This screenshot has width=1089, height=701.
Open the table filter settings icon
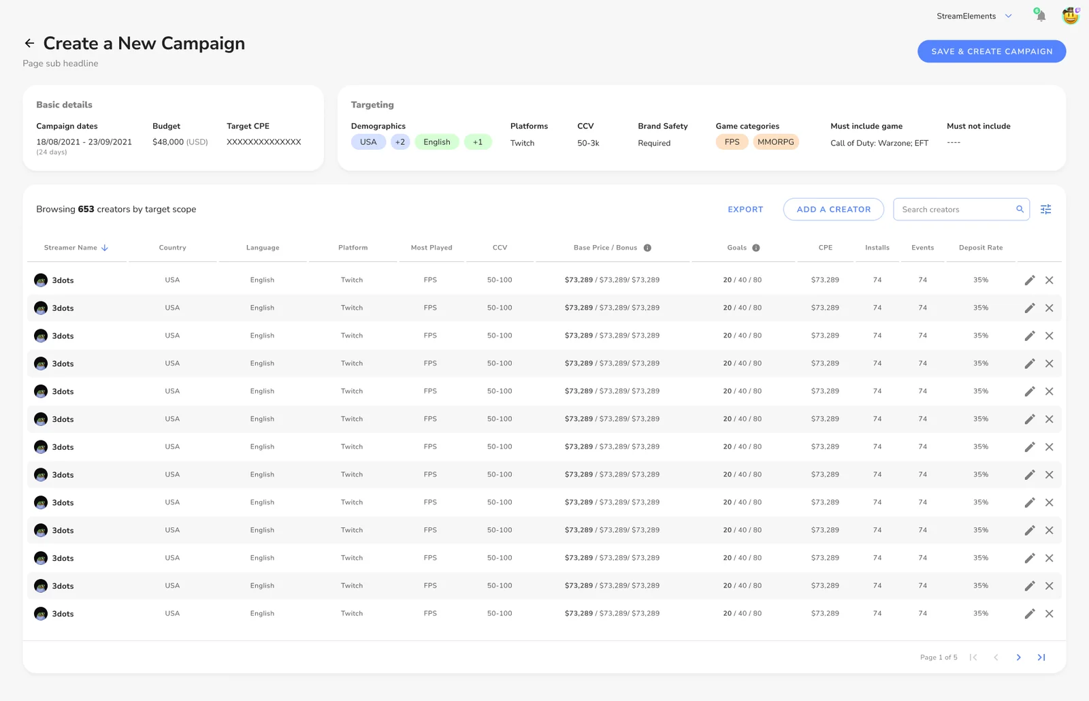(x=1046, y=209)
